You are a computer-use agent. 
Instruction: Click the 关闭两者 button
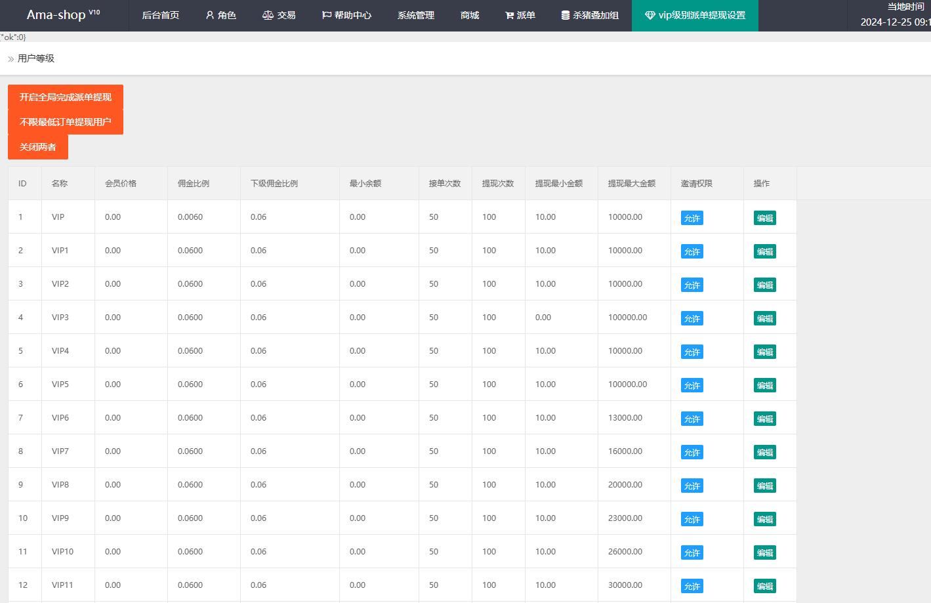[x=38, y=147]
